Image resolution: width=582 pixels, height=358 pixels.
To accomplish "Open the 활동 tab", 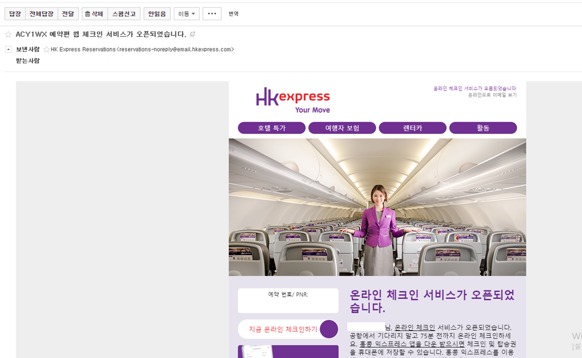I will (x=483, y=128).
